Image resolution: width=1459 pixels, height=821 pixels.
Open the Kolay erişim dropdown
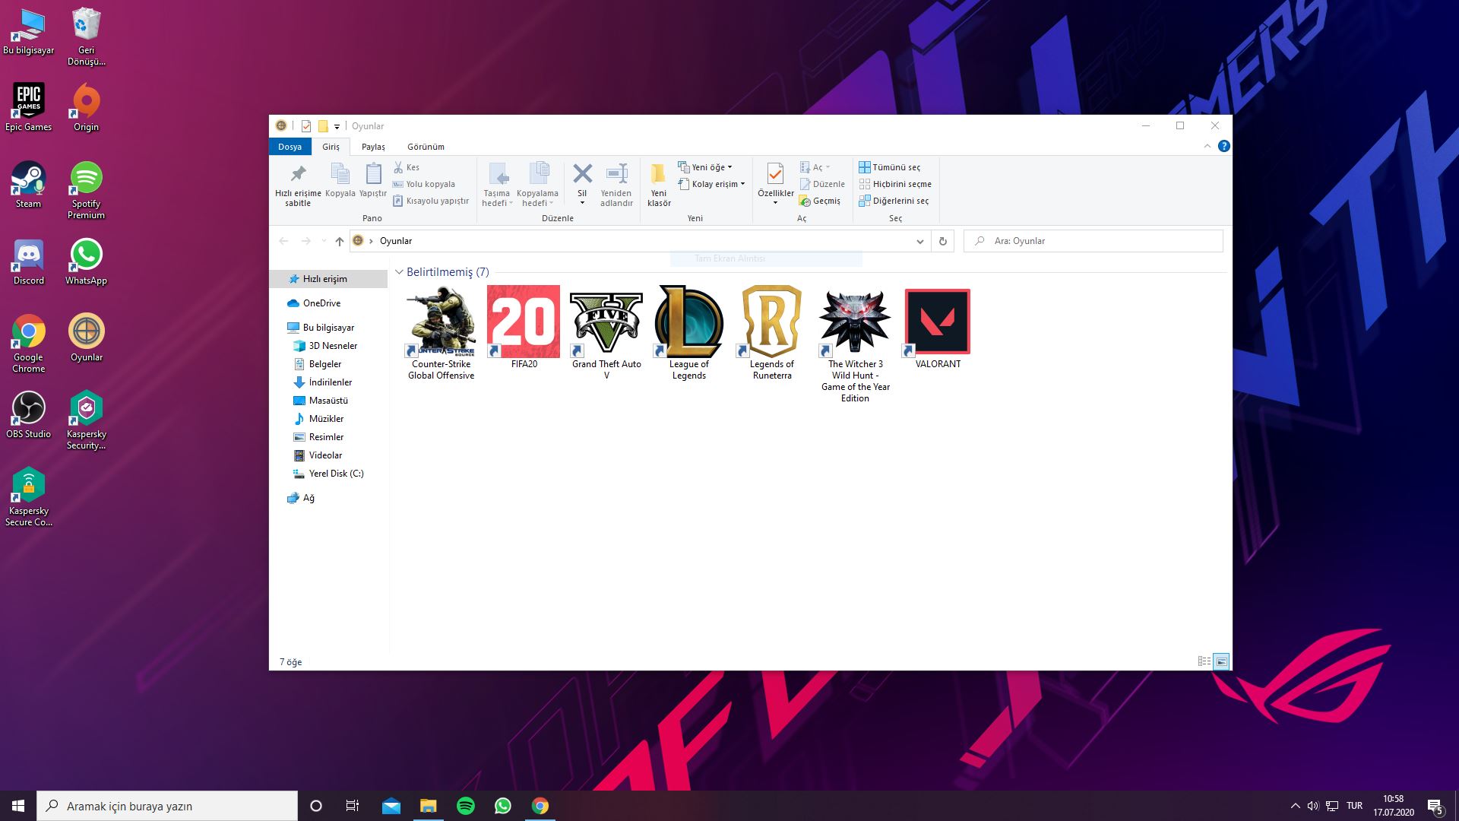pos(712,184)
